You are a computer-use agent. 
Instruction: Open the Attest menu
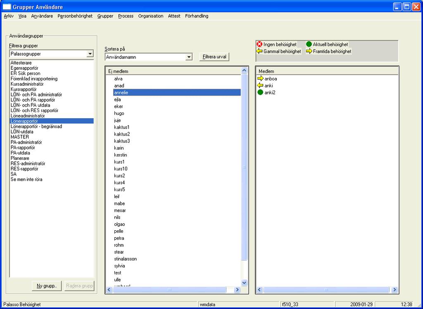[174, 16]
